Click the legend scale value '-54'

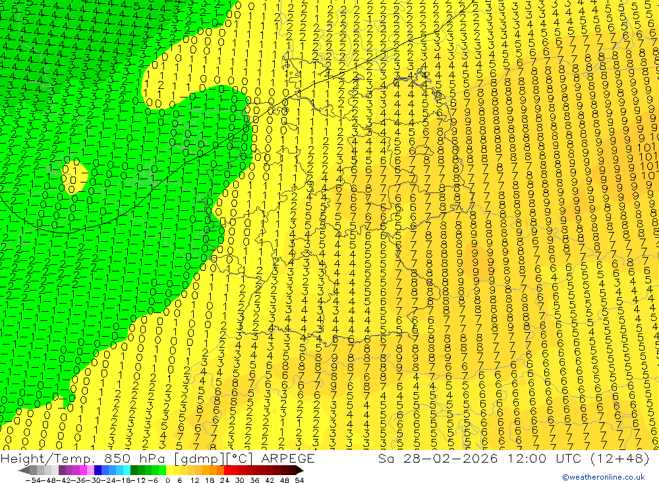click(33, 480)
